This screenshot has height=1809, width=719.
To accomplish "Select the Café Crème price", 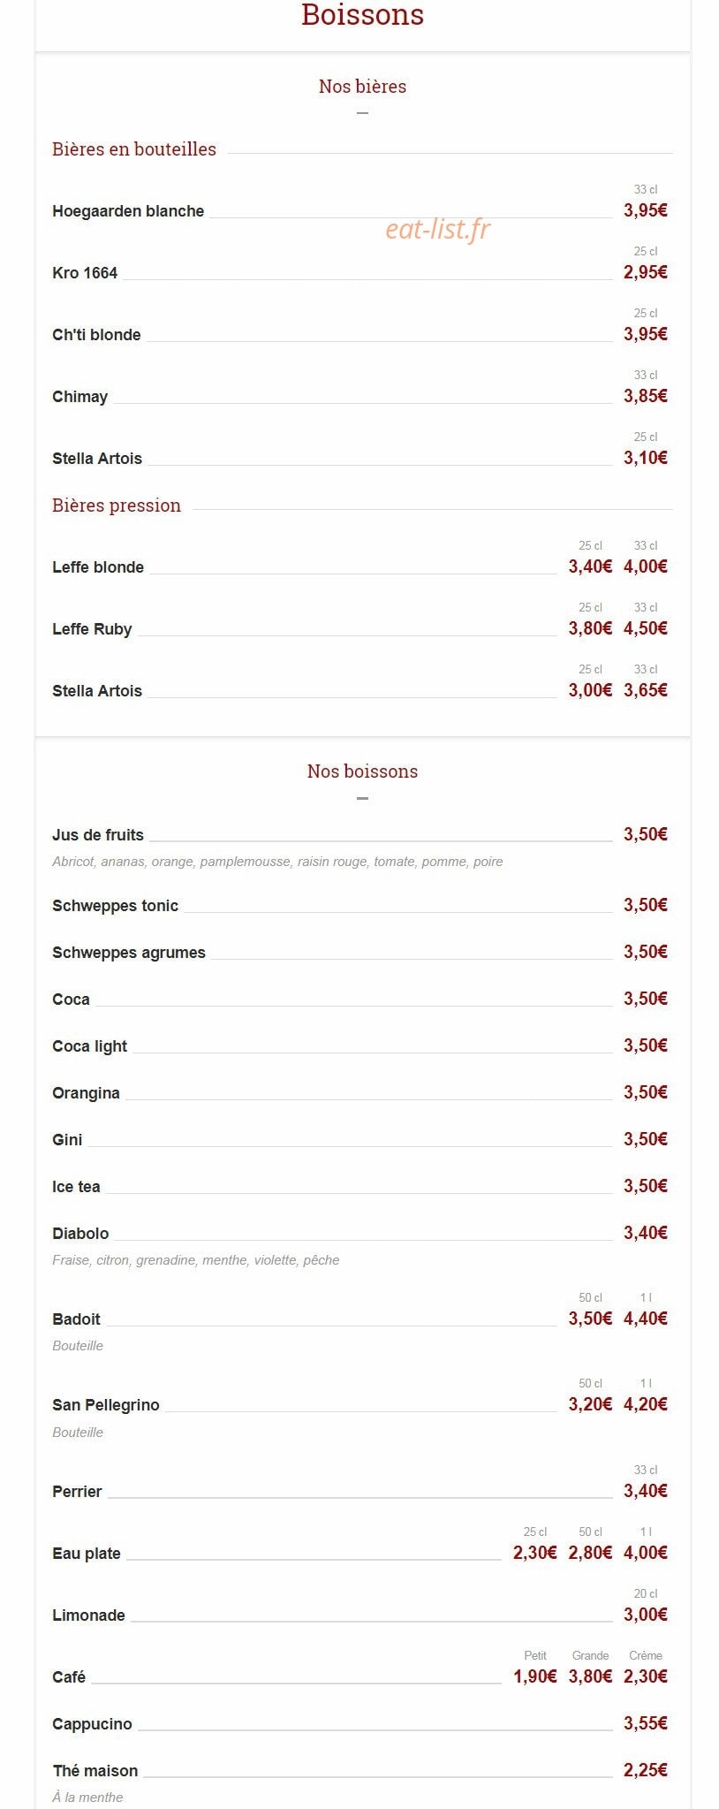I will coord(646,1676).
